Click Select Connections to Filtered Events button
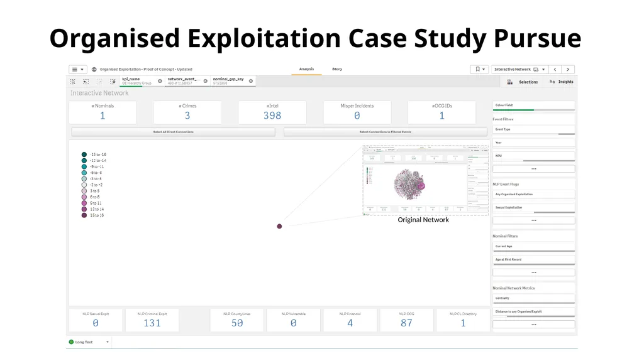Image resolution: width=644 pixels, height=361 pixels. click(386, 132)
